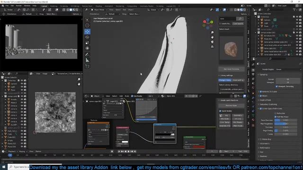Open the Render menu
This screenshot has width=303, height=170.
click(x=19, y=6)
